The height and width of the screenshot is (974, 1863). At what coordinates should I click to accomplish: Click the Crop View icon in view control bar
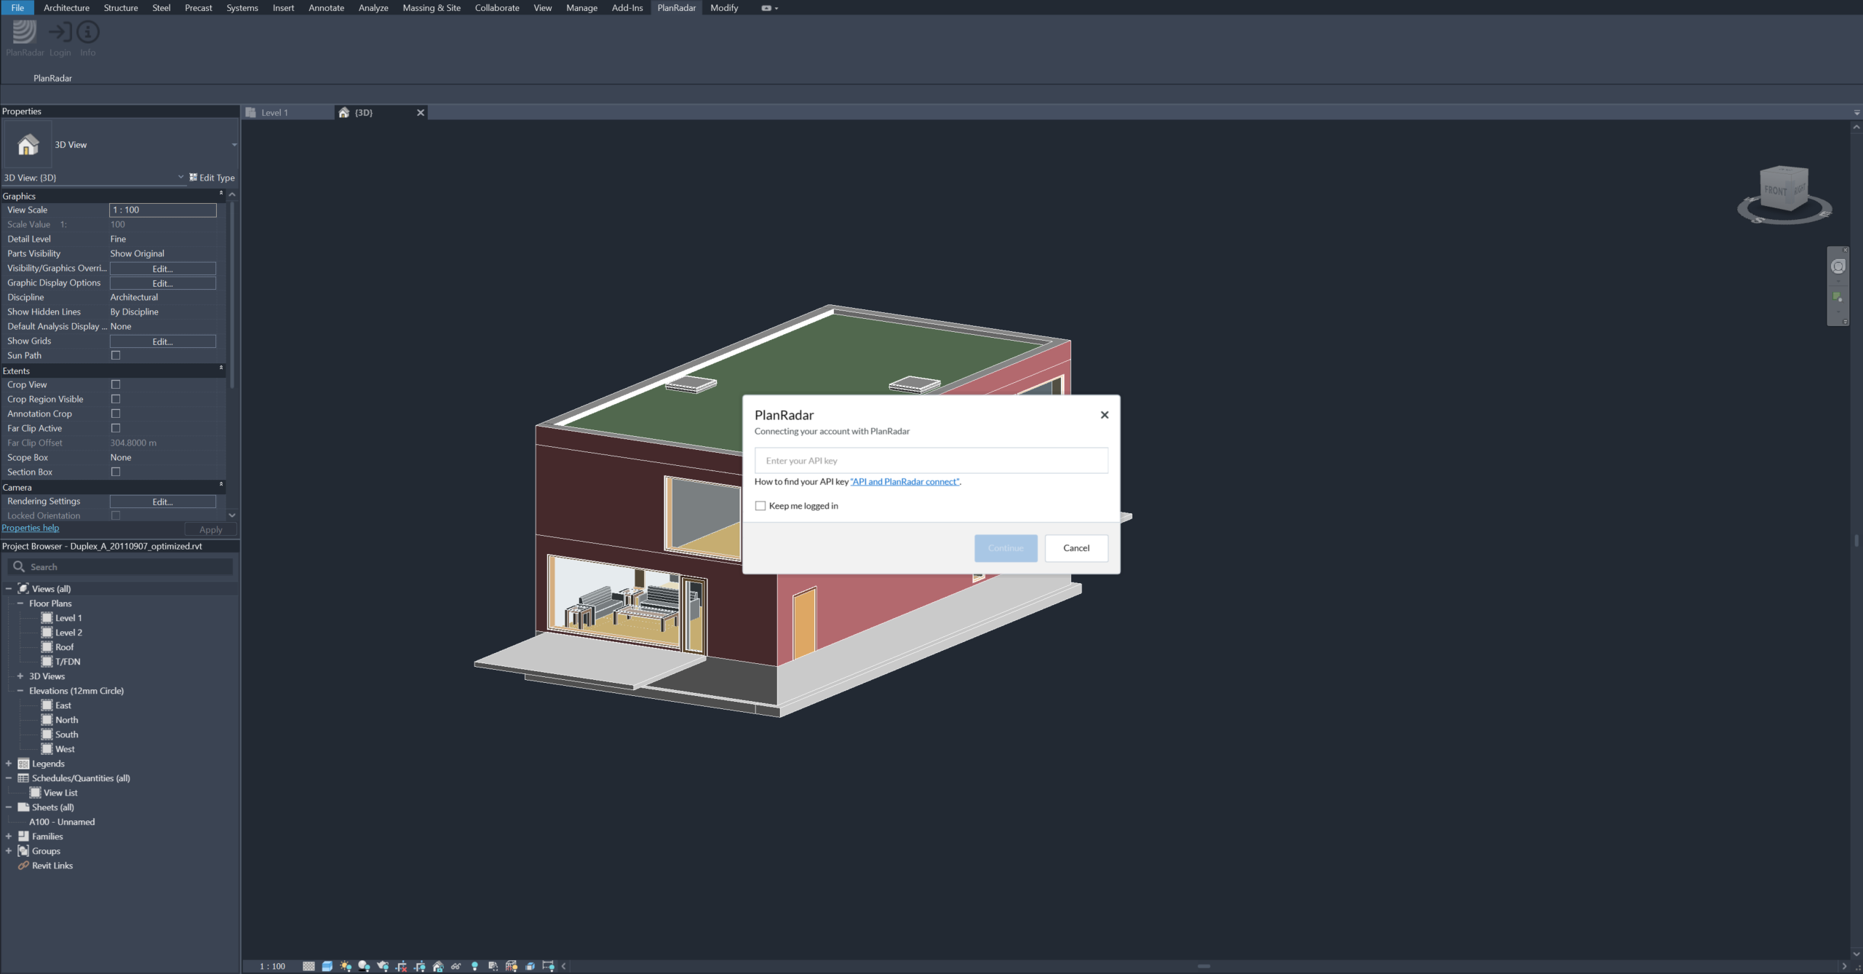[x=401, y=966]
